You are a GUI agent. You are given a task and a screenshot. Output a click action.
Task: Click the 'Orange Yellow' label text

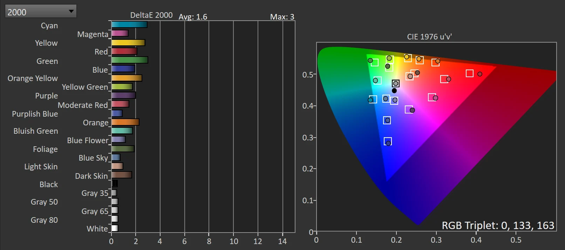pyautogui.click(x=33, y=78)
